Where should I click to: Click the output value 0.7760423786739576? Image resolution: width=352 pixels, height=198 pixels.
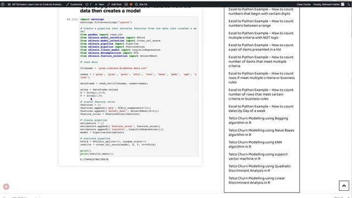tap(94, 159)
